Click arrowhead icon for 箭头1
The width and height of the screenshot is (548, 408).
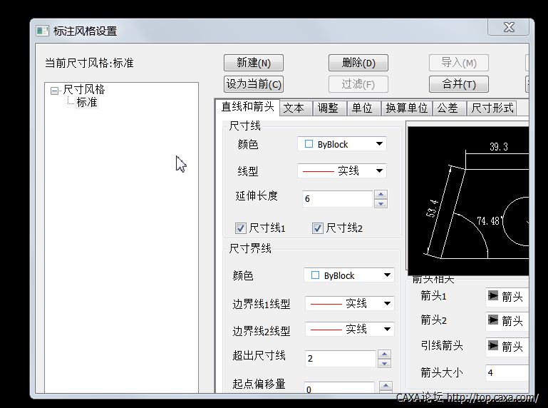click(x=493, y=296)
